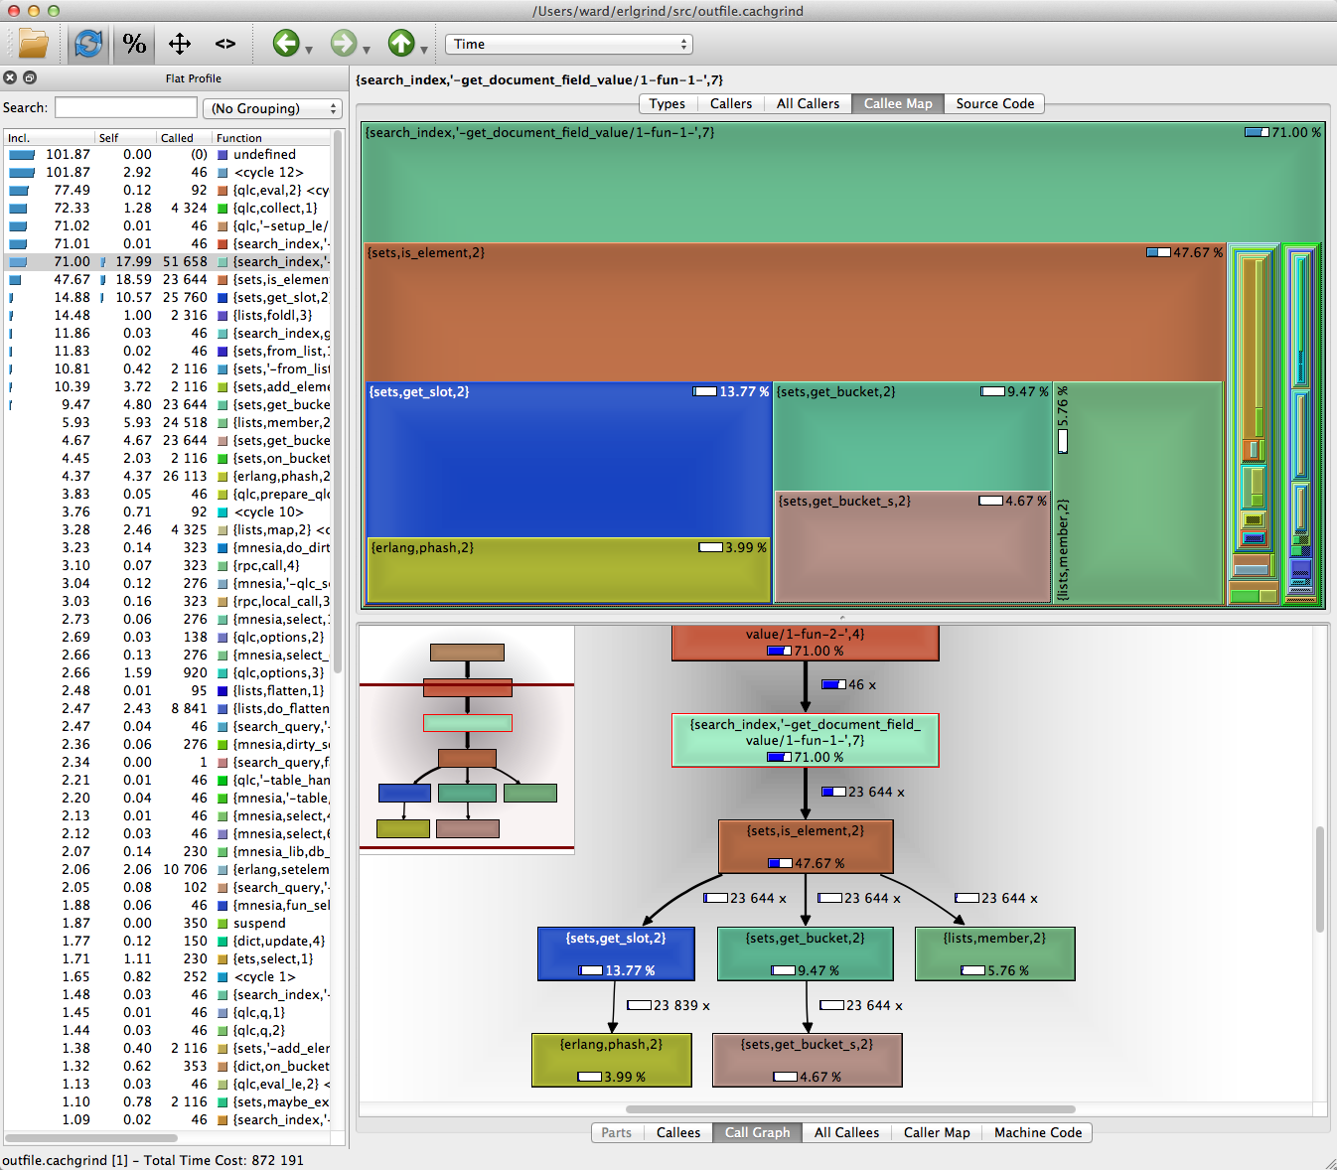Select the Call Graph tab
Image resolution: width=1337 pixels, height=1170 pixels.
[x=758, y=1132]
